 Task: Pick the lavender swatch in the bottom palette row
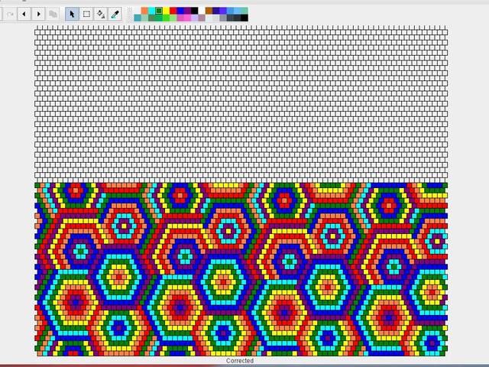194,18
